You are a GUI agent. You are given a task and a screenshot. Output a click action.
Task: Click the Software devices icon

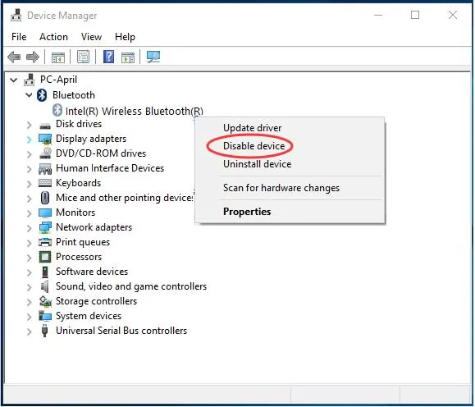[x=45, y=272]
